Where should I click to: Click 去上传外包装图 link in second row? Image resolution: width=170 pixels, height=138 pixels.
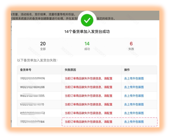(x=134, y=87)
